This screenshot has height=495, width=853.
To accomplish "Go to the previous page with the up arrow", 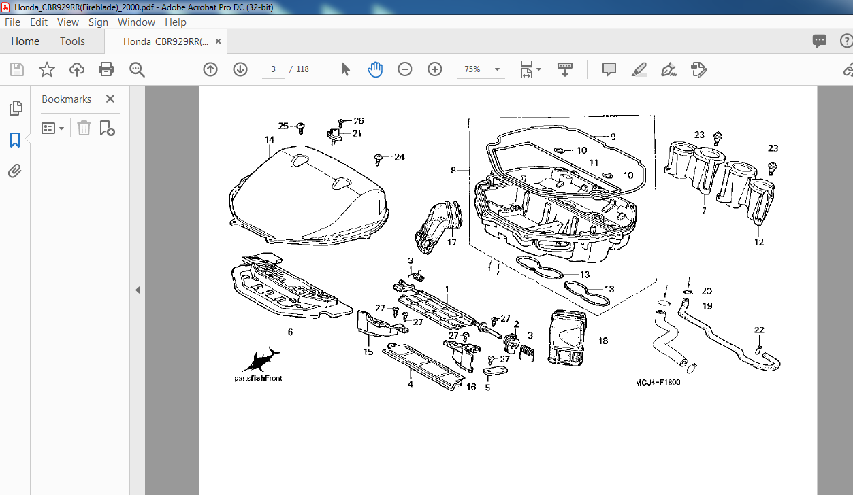I will click(x=210, y=69).
